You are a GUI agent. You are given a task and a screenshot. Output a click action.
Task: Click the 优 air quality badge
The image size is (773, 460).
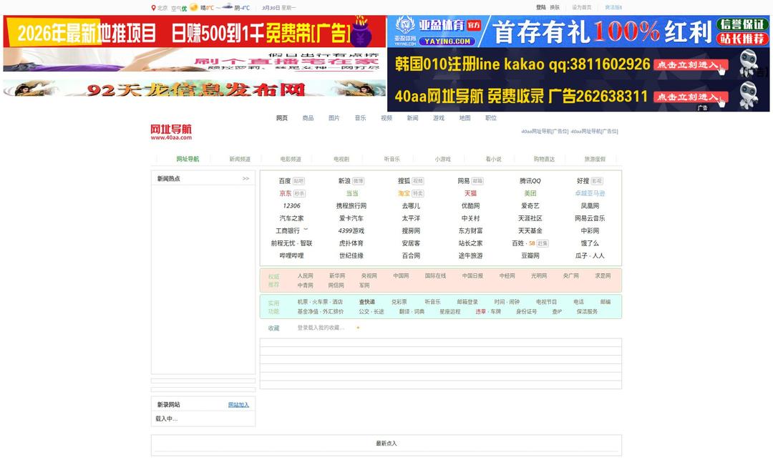[183, 9]
